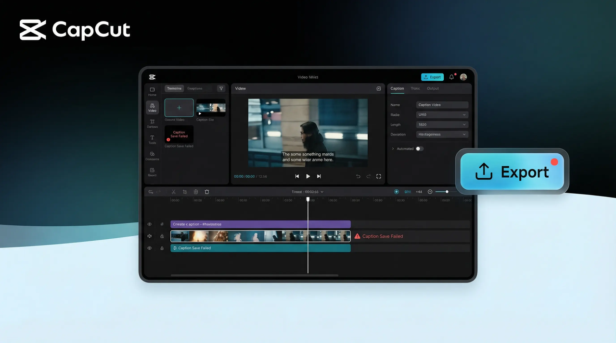Switch to the Output tab
Image resolution: width=616 pixels, height=343 pixels.
coord(433,88)
